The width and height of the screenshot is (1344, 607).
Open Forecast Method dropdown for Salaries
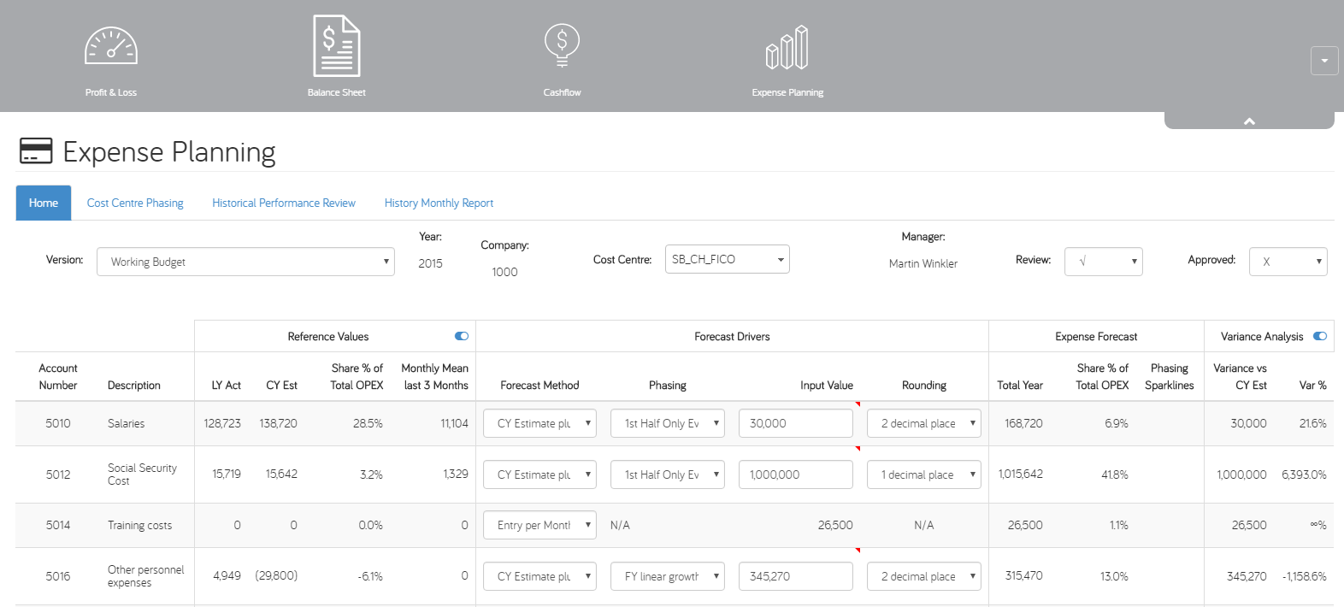540,423
